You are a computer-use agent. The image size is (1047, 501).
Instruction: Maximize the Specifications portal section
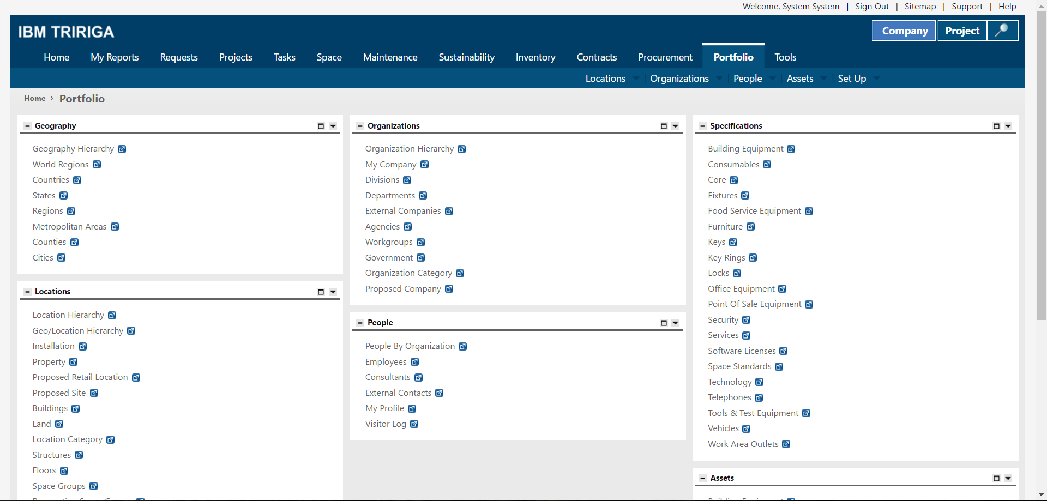pos(996,126)
